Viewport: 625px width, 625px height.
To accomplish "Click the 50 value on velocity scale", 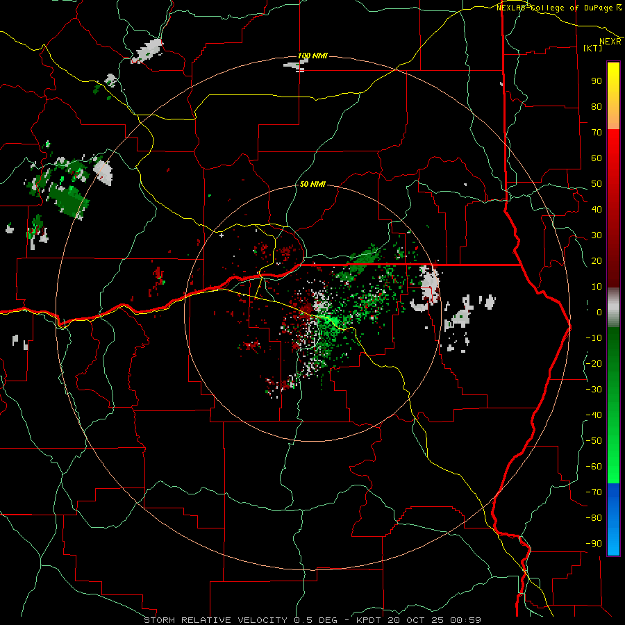I will (597, 184).
